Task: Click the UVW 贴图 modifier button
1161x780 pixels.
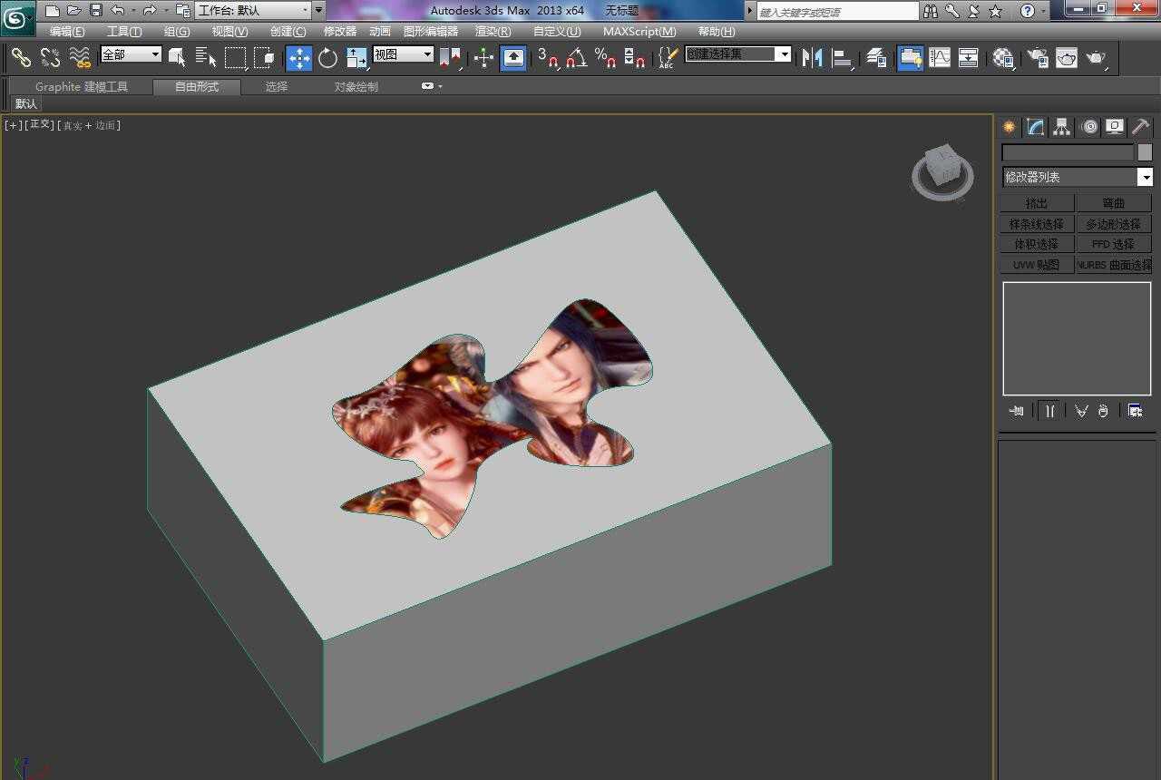Action: [x=1037, y=265]
